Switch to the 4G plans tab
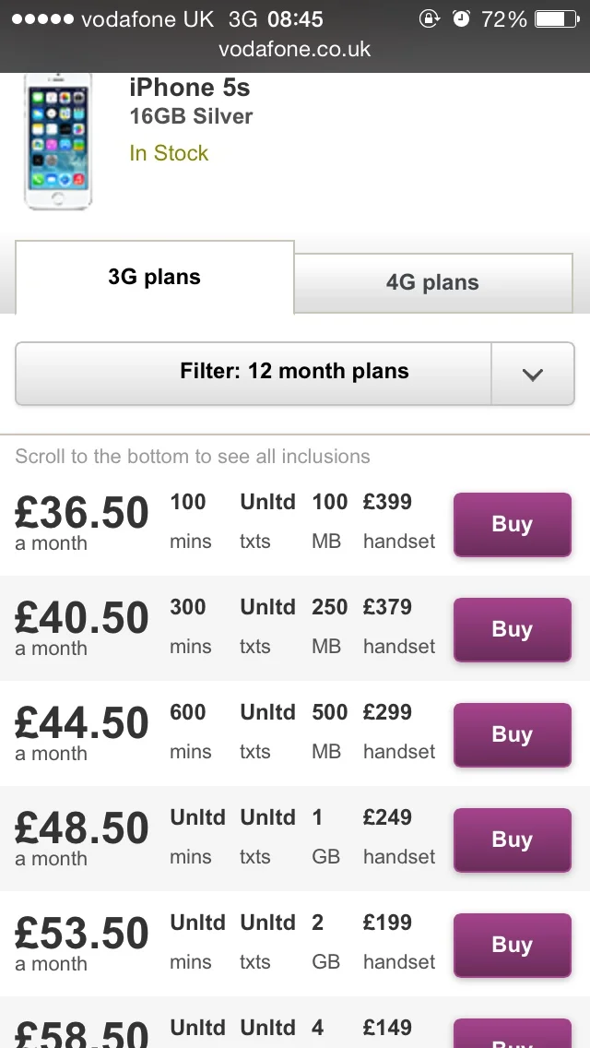 433,282
